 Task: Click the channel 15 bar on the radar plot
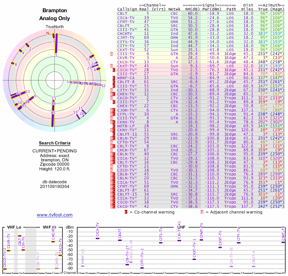click(x=84, y=112)
